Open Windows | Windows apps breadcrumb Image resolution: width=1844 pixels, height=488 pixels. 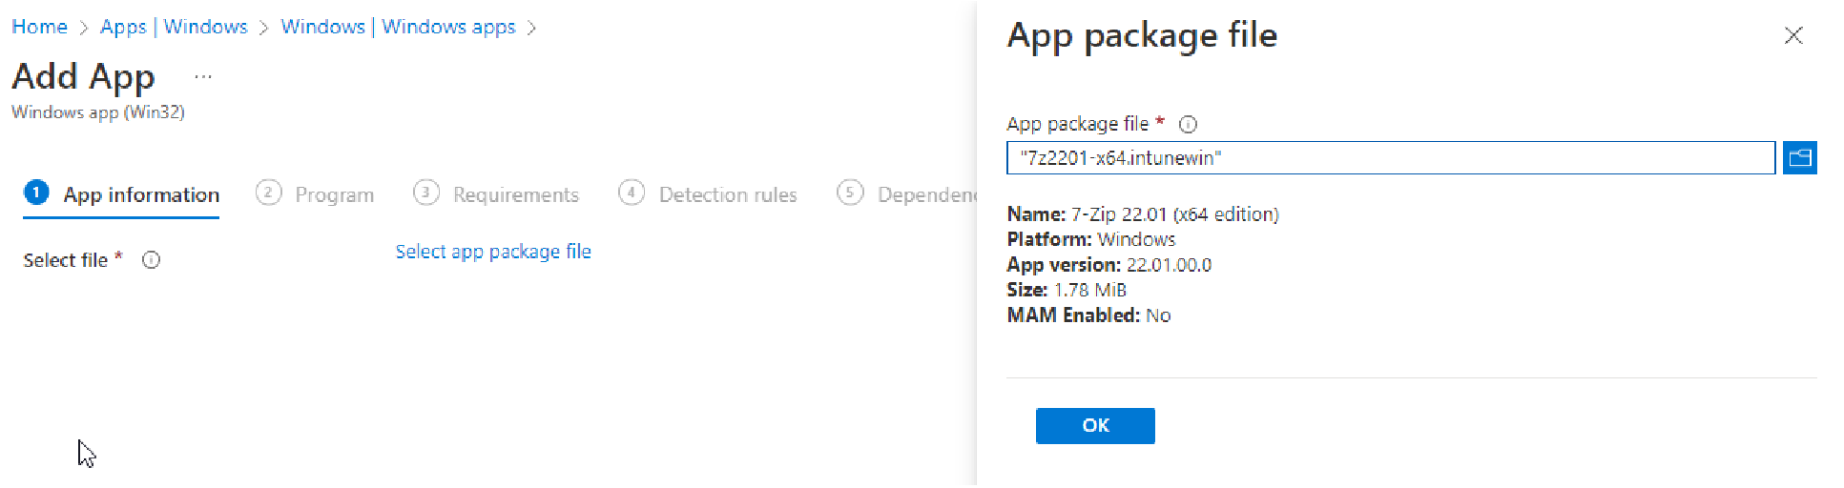pos(398,27)
